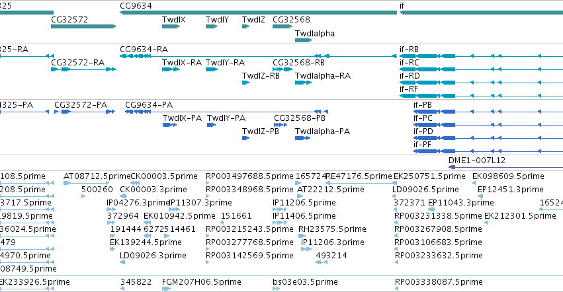Click the RP003233632.5prime EST label

coord(439,256)
